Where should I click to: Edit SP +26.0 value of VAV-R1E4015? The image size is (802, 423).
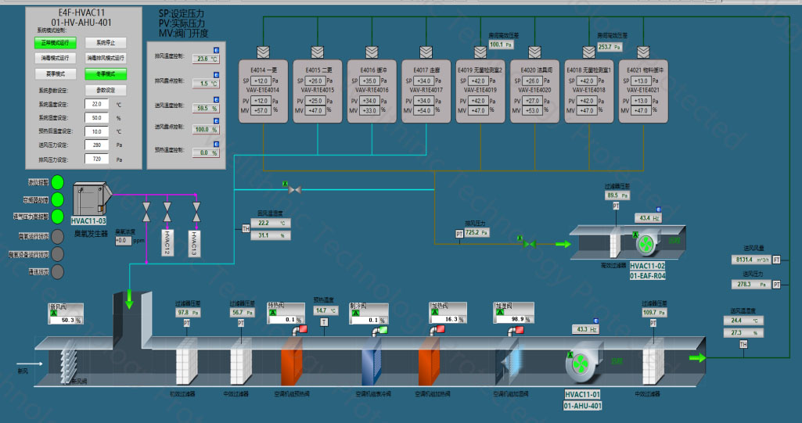(315, 81)
